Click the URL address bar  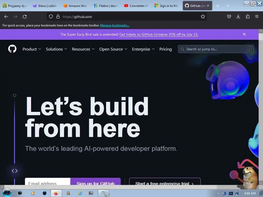[127, 17]
